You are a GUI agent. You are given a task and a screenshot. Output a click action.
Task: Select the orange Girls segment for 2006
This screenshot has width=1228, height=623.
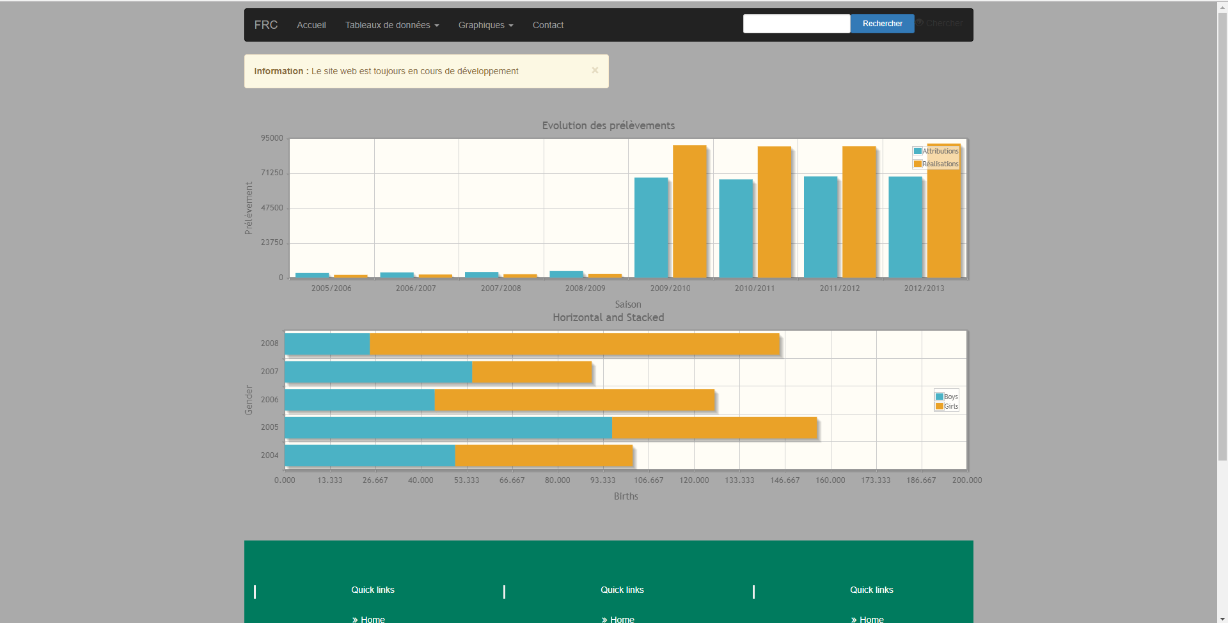point(574,400)
